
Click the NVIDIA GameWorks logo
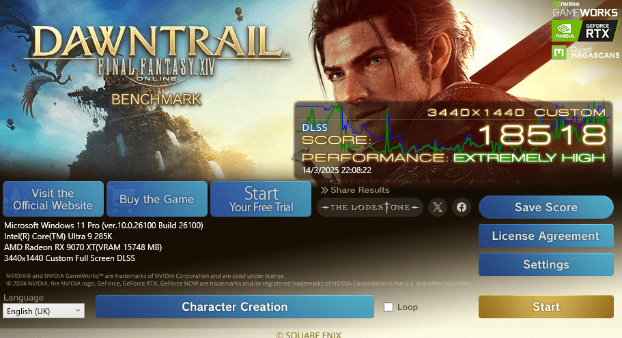coord(585,10)
